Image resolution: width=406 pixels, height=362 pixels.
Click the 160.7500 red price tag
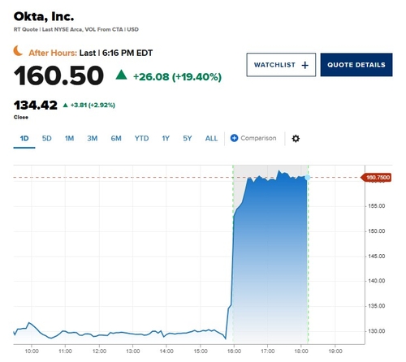coord(376,178)
